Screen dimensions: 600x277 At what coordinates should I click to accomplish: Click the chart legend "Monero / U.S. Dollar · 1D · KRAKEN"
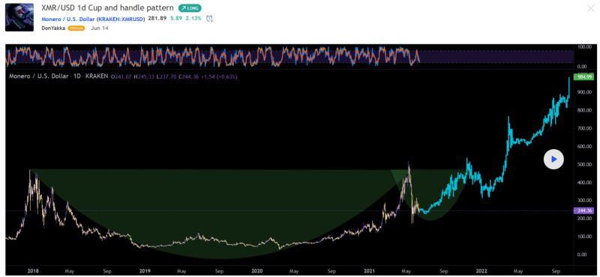pyautogui.click(x=58, y=77)
